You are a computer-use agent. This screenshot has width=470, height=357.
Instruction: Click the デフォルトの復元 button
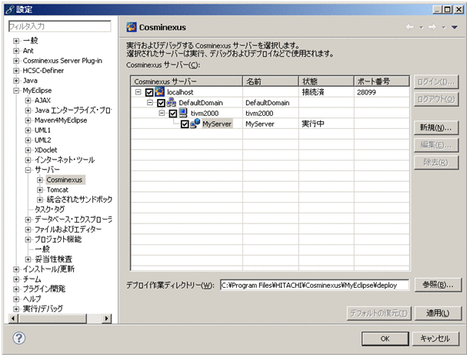pyautogui.click(x=379, y=313)
